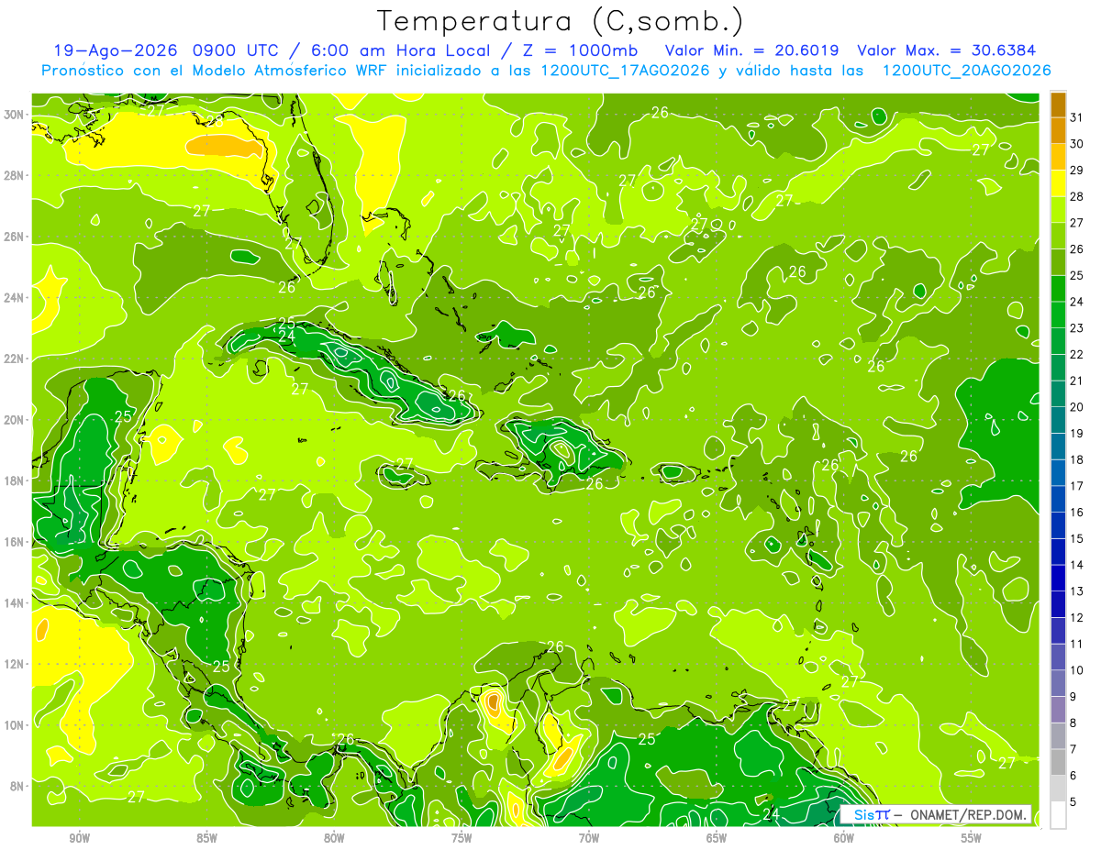1101x850 pixels.
Task: Click the "80W" longitude axis label
Action: [334, 838]
